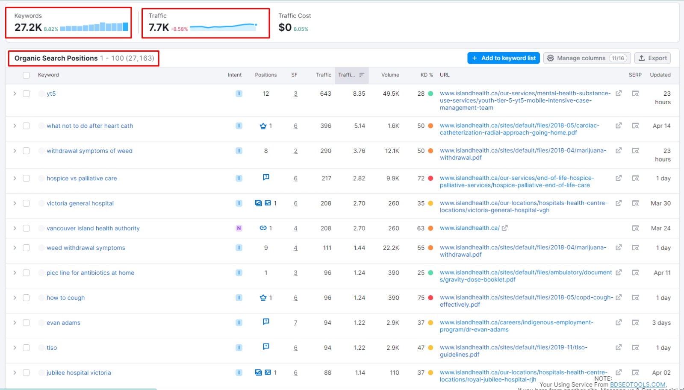Click the purple "N" intent badge for vancouver island health authority
Viewport: 684px width, 390px height.
[239, 228]
